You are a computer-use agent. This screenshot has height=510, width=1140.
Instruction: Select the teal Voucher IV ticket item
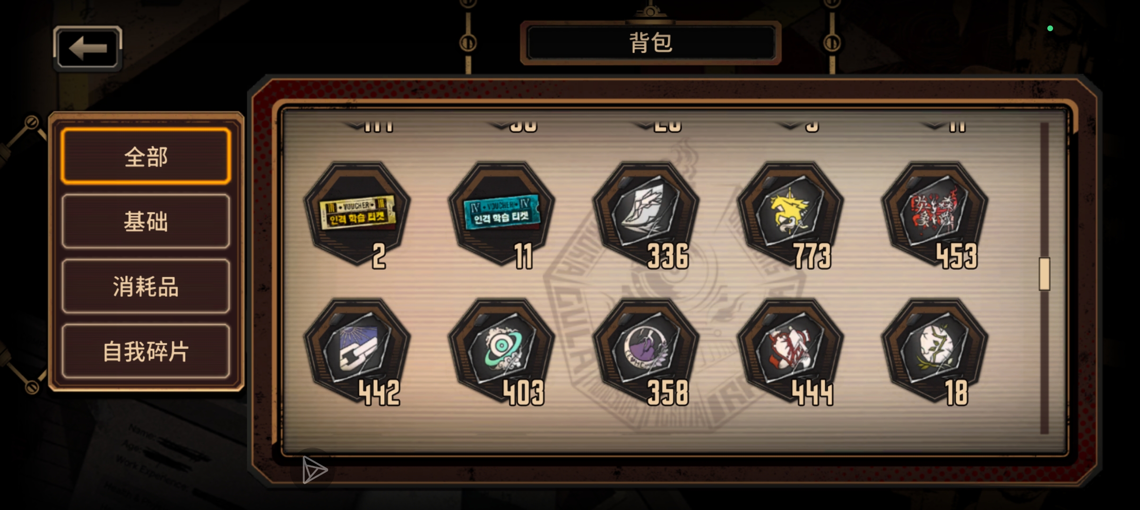click(x=502, y=213)
